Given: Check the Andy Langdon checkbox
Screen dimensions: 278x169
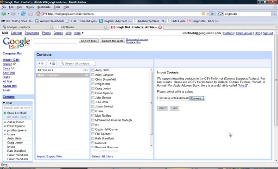Looking at the screenshot, I should 93,75.
